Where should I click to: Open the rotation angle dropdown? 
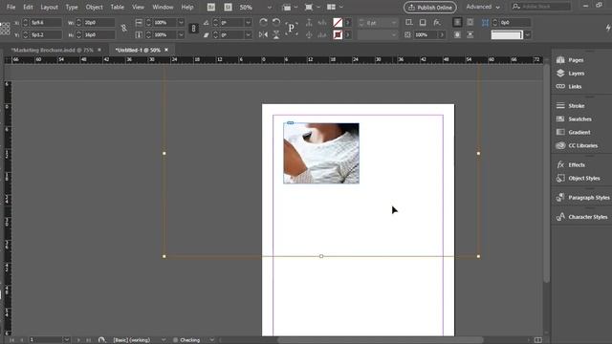249,23
